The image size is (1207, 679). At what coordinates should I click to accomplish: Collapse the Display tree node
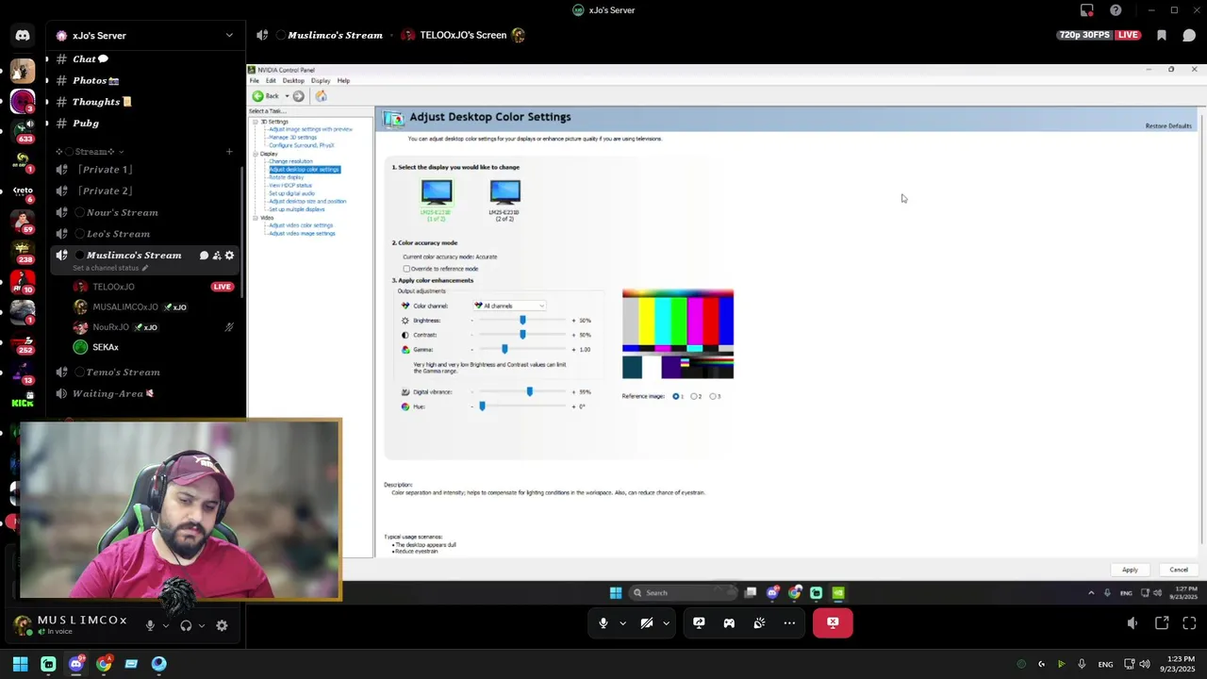(254, 154)
